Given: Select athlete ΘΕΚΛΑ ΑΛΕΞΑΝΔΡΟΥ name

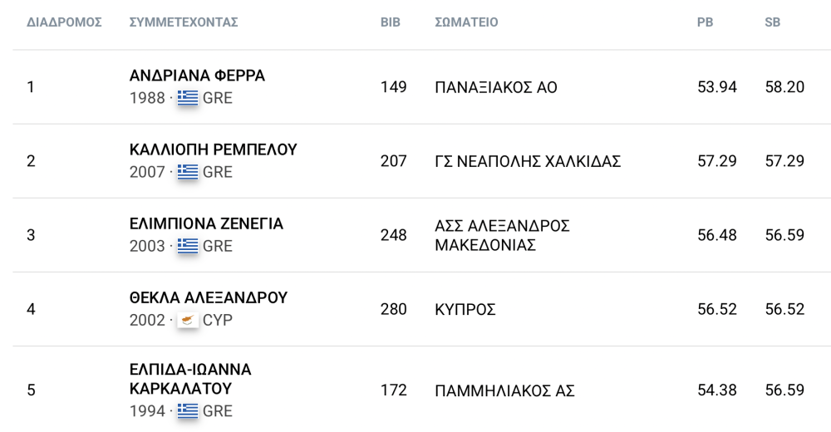Looking at the screenshot, I should pyautogui.click(x=209, y=298).
